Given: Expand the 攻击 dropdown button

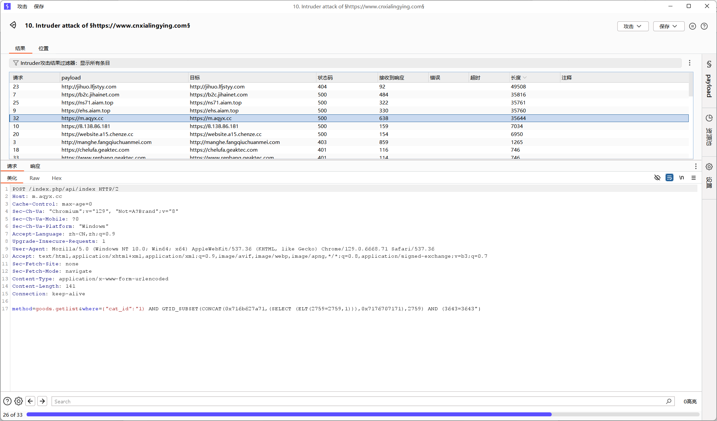Looking at the screenshot, I should (x=633, y=26).
